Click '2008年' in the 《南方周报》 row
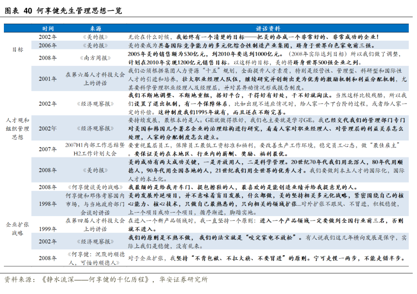The width and height of the screenshot is (417, 294). pyautogui.click(x=48, y=58)
